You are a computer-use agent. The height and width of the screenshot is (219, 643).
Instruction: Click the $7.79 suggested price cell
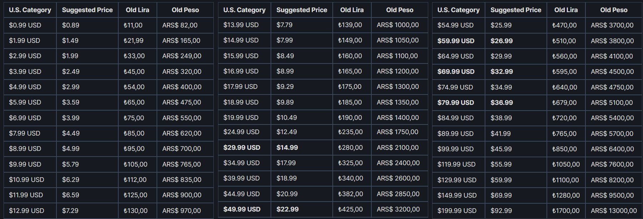pyautogui.click(x=285, y=25)
